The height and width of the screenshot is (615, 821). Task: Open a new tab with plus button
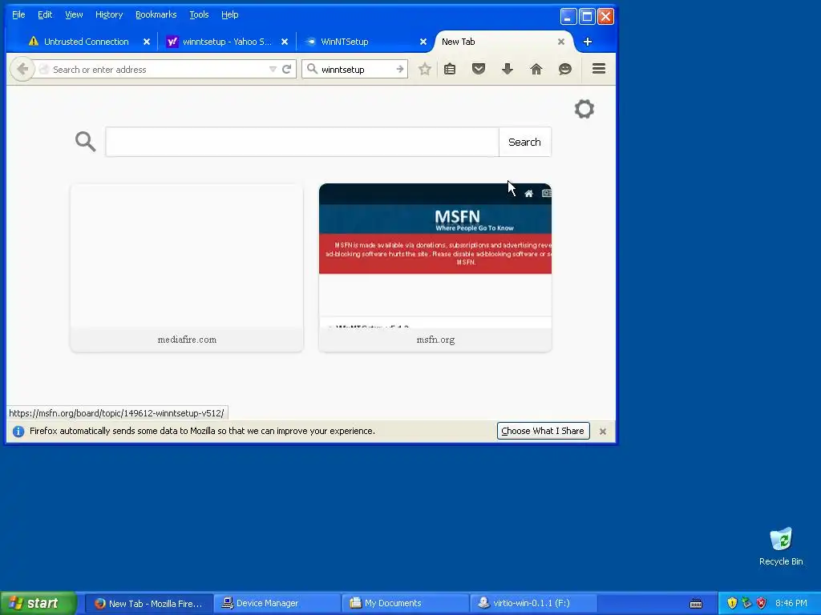[588, 42]
